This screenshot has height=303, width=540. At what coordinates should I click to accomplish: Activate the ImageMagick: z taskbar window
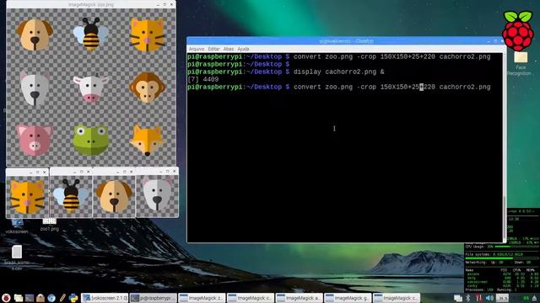coord(202,298)
